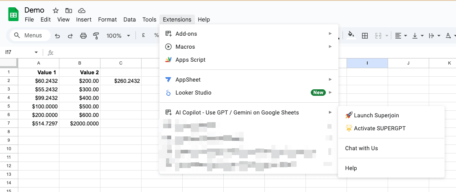Select cell containing $514.7297
Viewport: 456px width, 192px height.
(39, 123)
